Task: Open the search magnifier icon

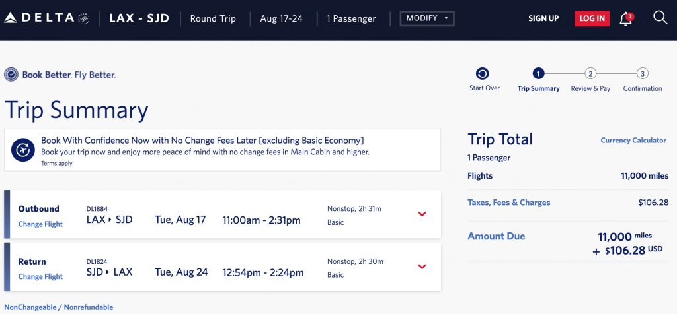Action: (660, 18)
